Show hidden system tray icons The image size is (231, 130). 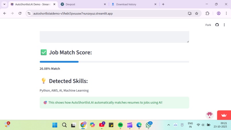(169, 125)
